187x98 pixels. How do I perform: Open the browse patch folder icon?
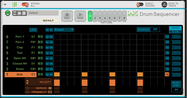pyautogui.click(x=19, y=13)
